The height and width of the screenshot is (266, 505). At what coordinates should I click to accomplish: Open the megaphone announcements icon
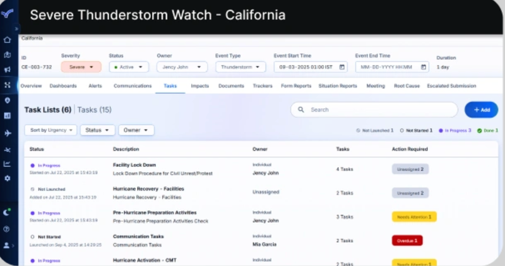click(7, 69)
